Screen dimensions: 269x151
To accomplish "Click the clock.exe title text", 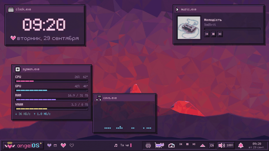I will (23, 9).
